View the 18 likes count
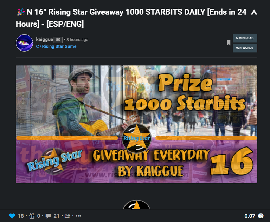270x222 pixels. pos(21,216)
